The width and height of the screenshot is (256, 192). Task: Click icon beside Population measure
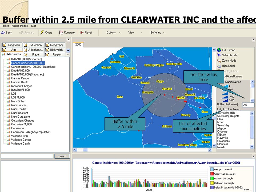pos(8,128)
